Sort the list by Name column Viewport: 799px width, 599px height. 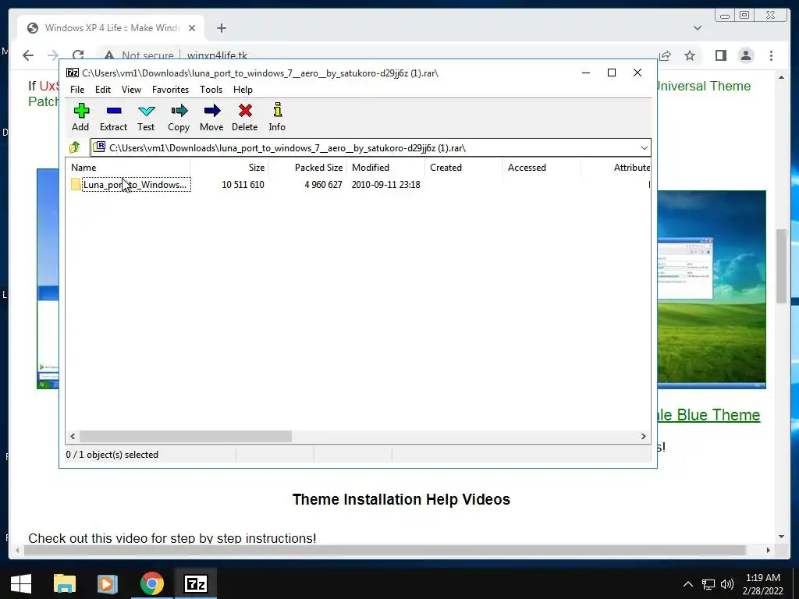click(128, 168)
